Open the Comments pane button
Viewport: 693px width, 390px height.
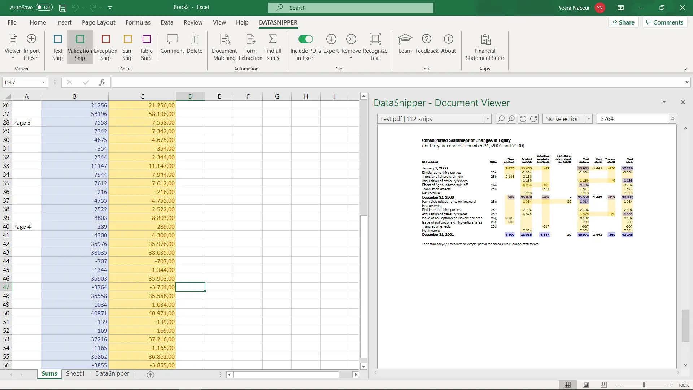tap(664, 22)
